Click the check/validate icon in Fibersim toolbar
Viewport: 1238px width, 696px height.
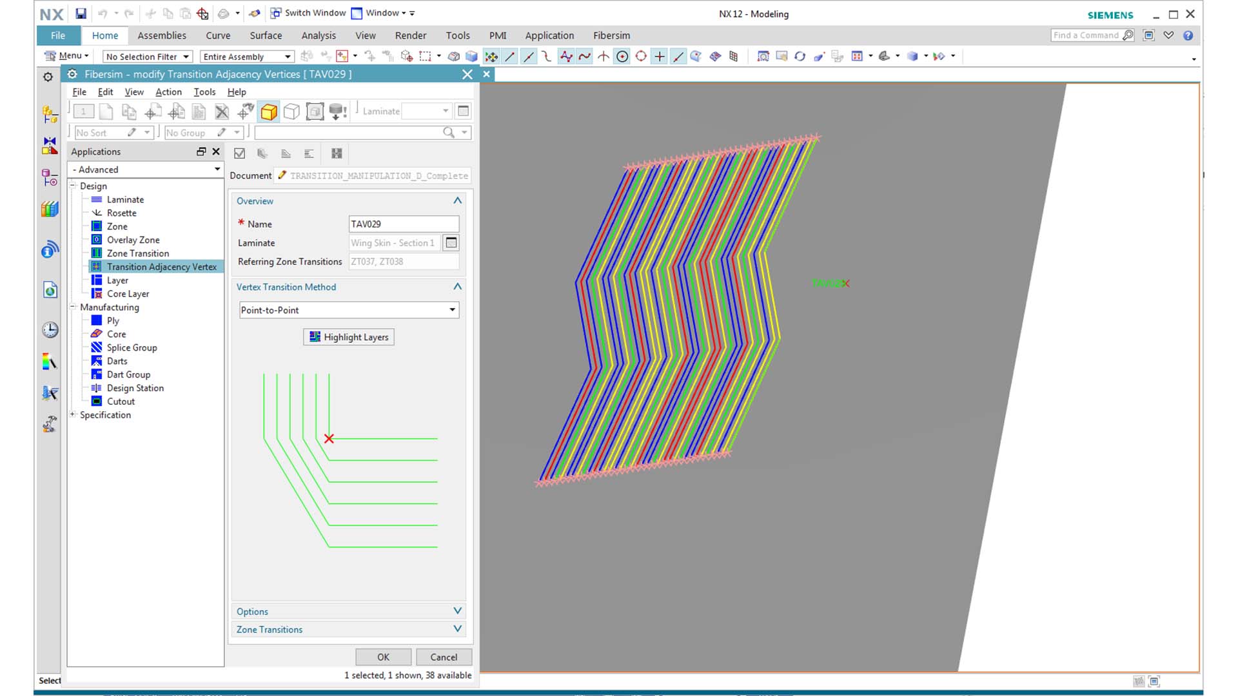pyautogui.click(x=239, y=153)
